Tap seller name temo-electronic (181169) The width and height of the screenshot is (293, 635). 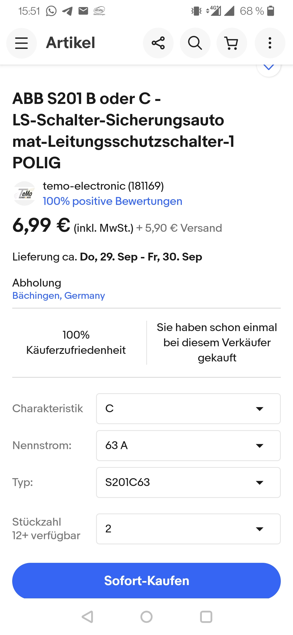(x=103, y=186)
